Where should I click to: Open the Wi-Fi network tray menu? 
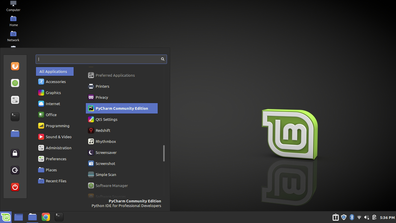pos(359,217)
